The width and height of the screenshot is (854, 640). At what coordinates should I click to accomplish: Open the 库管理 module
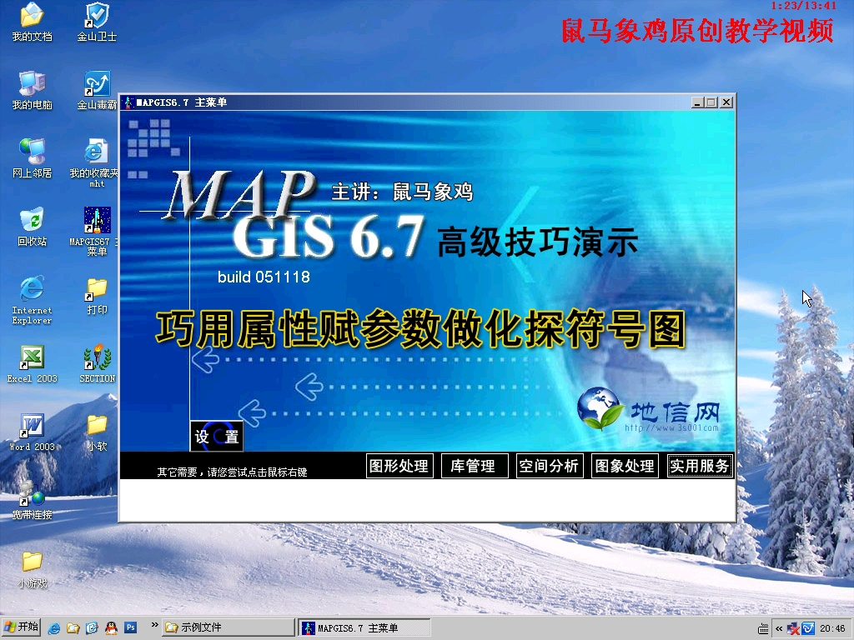point(474,466)
